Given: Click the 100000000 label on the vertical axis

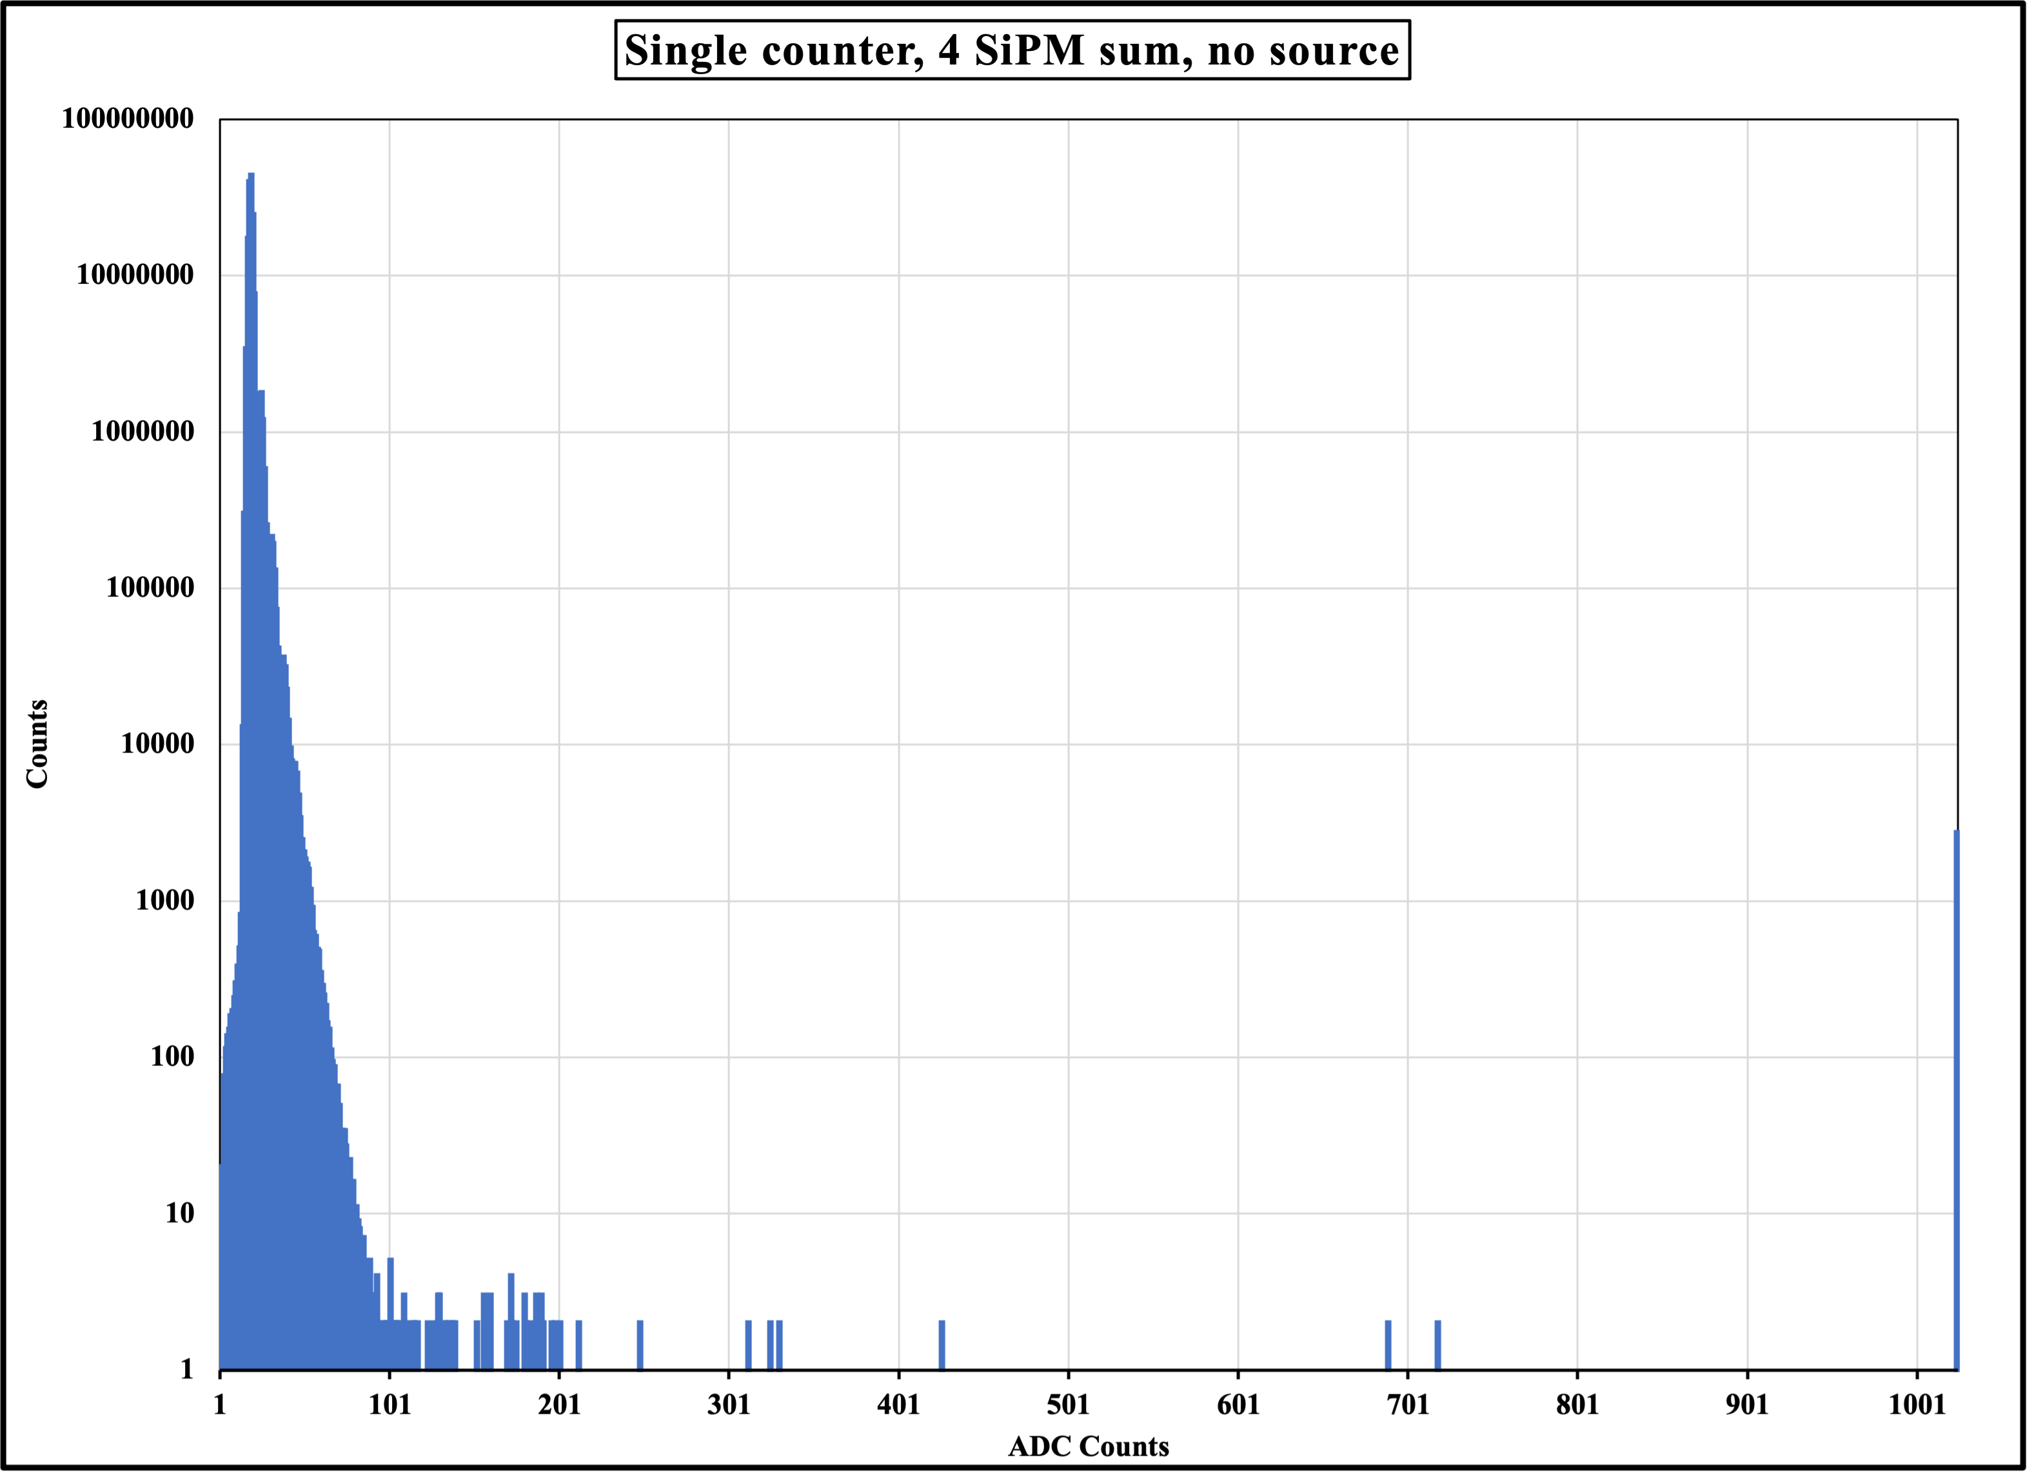Looking at the screenshot, I should [127, 118].
